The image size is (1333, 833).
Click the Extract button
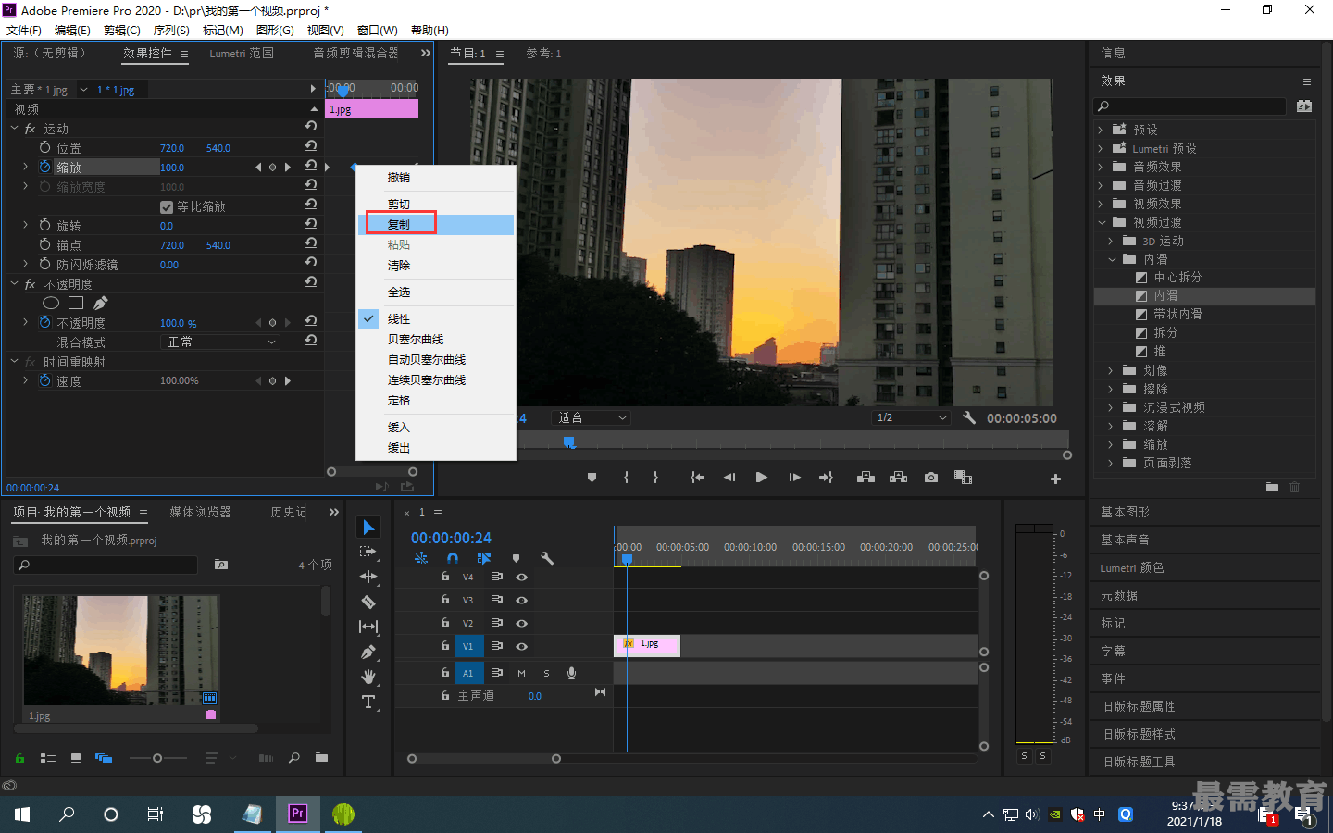[x=898, y=478]
